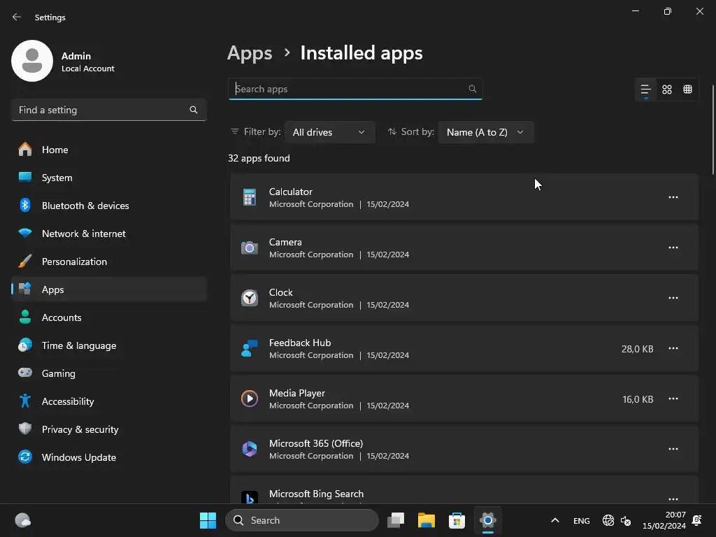Open Microsoft Store from the taskbar
Viewport: 716px width, 537px height.
[457, 520]
